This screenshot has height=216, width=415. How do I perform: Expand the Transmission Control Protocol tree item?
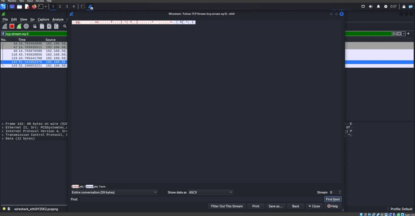[3, 135]
